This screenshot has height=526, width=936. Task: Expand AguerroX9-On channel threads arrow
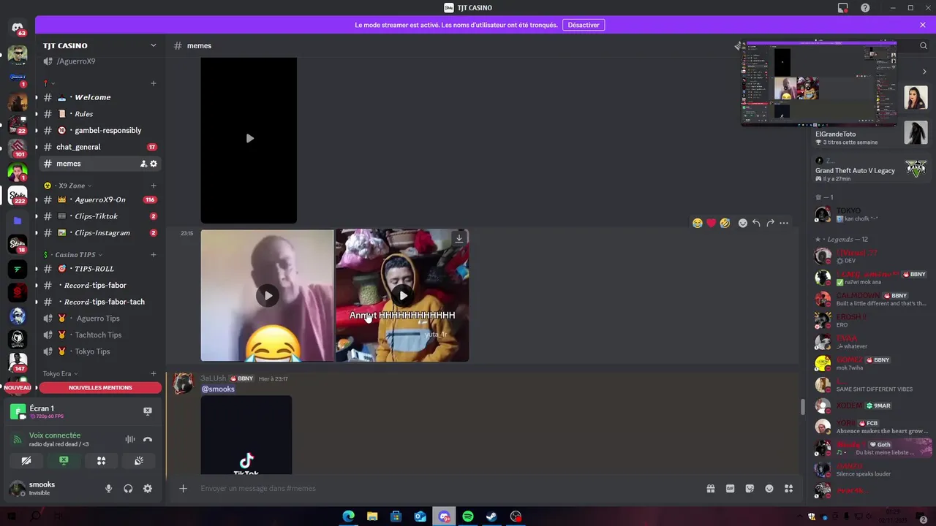(36, 199)
